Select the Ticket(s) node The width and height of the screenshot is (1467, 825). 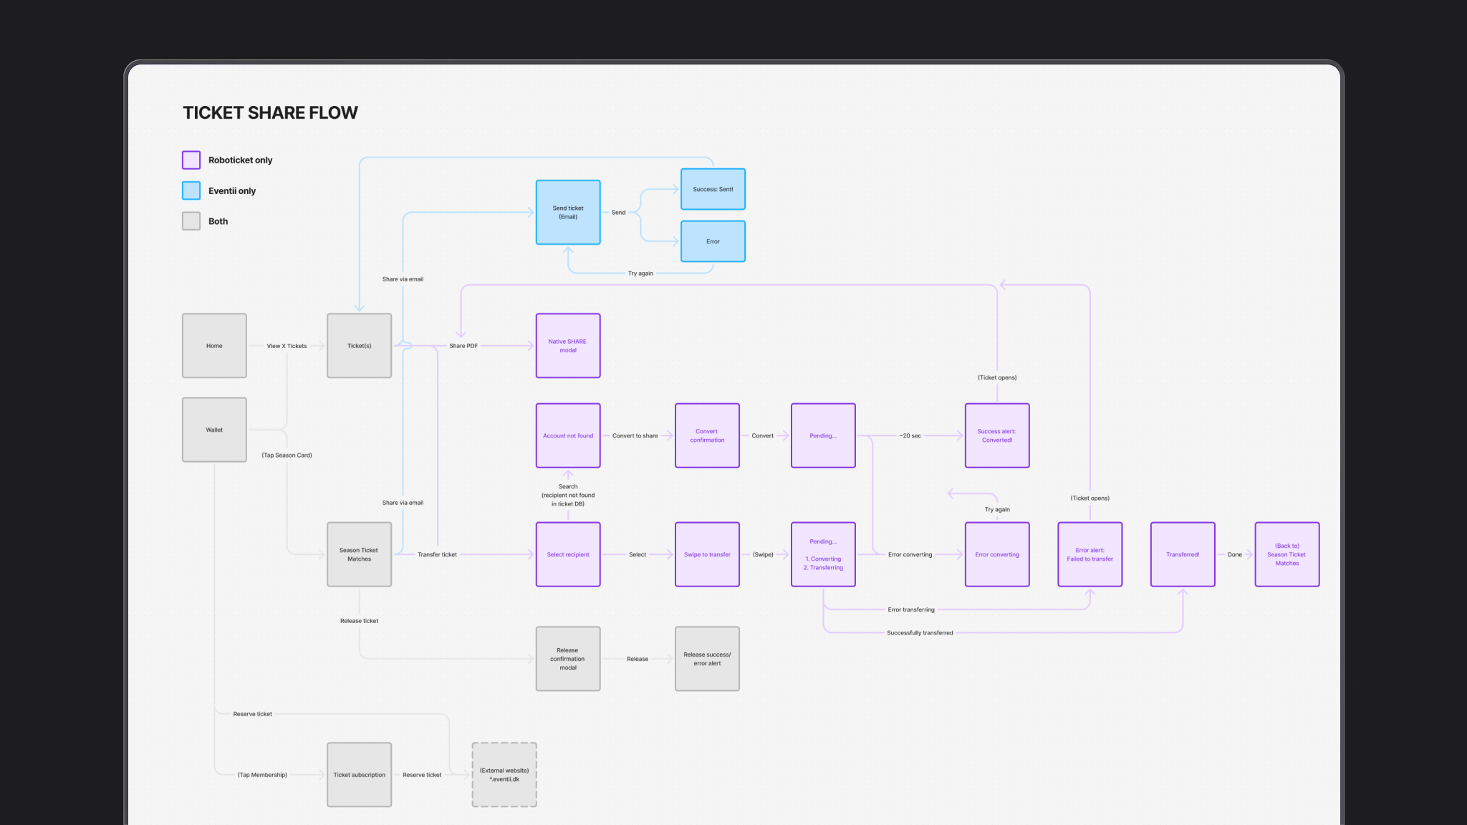point(360,346)
